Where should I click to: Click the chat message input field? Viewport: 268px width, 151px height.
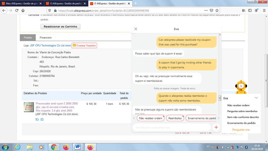(172, 127)
